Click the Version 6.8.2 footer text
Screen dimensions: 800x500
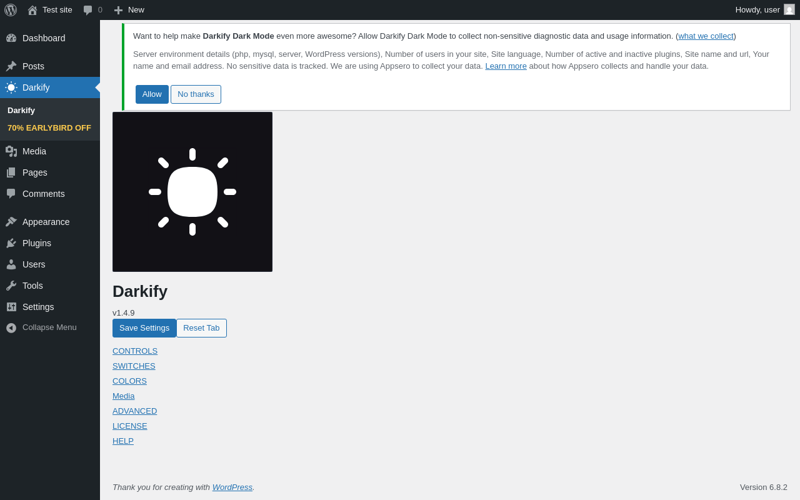764,487
